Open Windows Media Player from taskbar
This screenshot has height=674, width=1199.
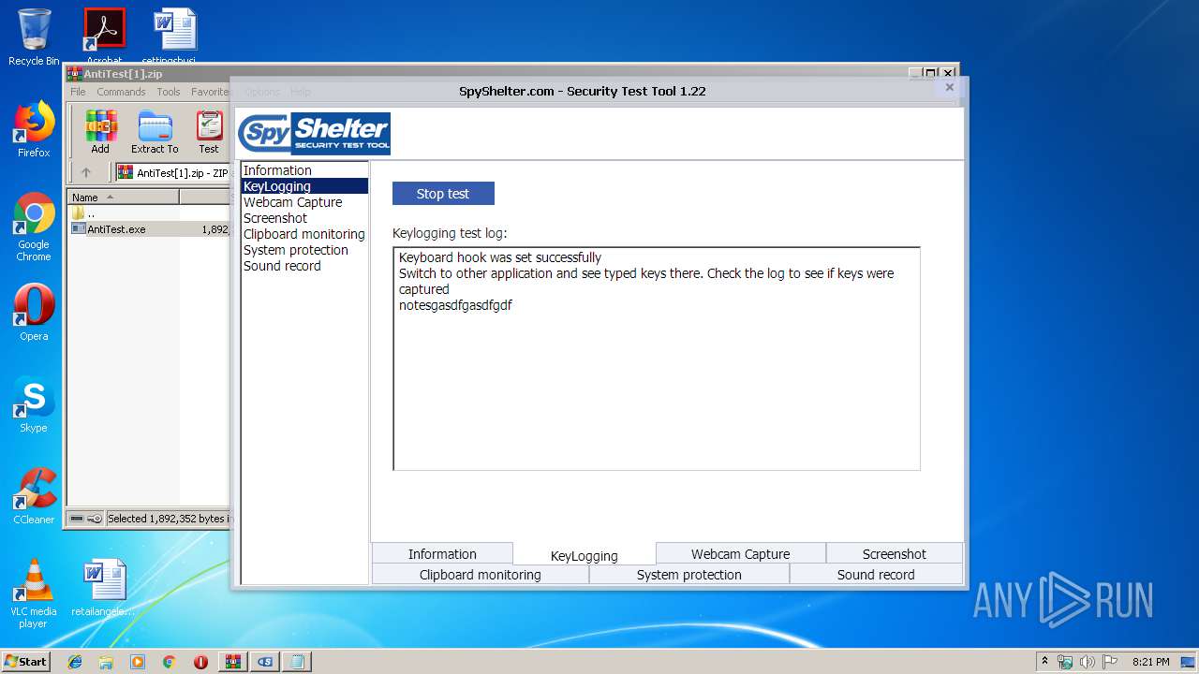tap(138, 662)
